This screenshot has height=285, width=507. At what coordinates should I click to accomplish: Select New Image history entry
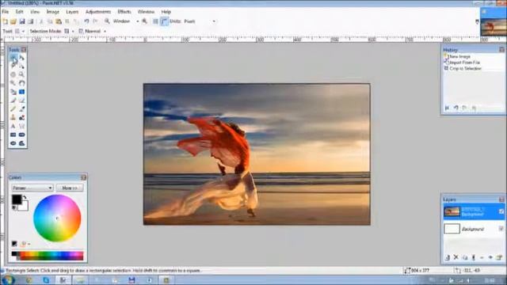pyautogui.click(x=459, y=56)
